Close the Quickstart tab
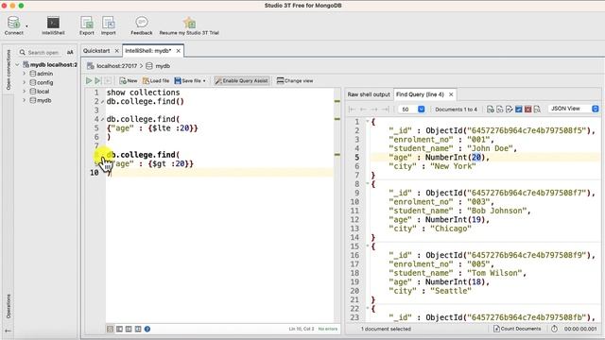605x340 pixels. pyautogui.click(x=116, y=50)
